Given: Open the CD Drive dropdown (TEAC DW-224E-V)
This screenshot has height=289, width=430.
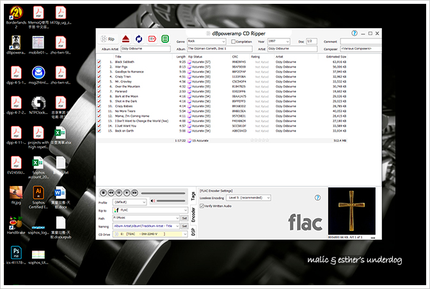Looking at the screenshot, I should tap(150, 234).
